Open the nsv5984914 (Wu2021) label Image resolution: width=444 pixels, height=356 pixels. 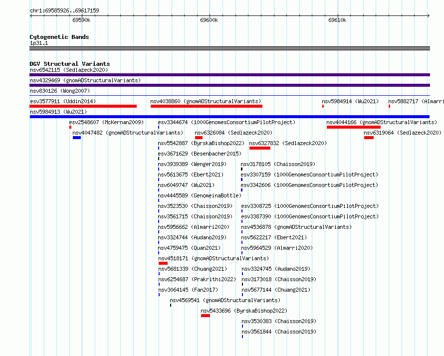[350, 101]
